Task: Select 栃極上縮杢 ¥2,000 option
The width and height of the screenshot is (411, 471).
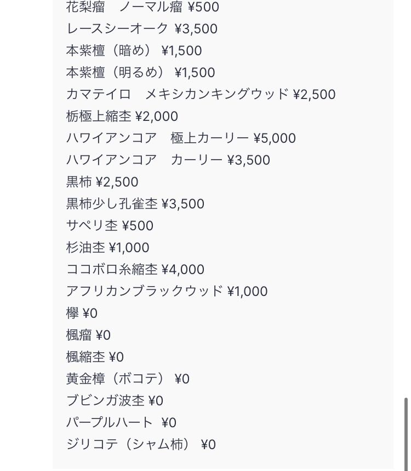Action: coord(122,116)
